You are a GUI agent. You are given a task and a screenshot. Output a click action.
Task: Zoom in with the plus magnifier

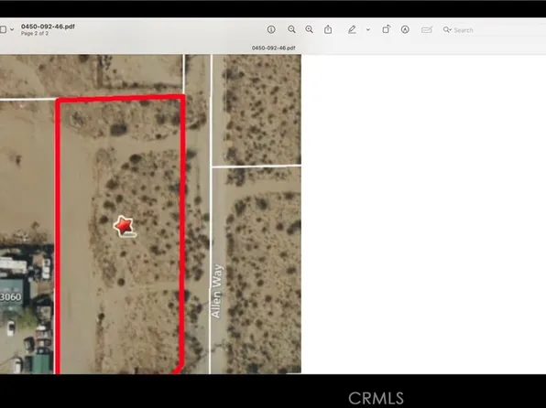pyautogui.click(x=310, y=29)
